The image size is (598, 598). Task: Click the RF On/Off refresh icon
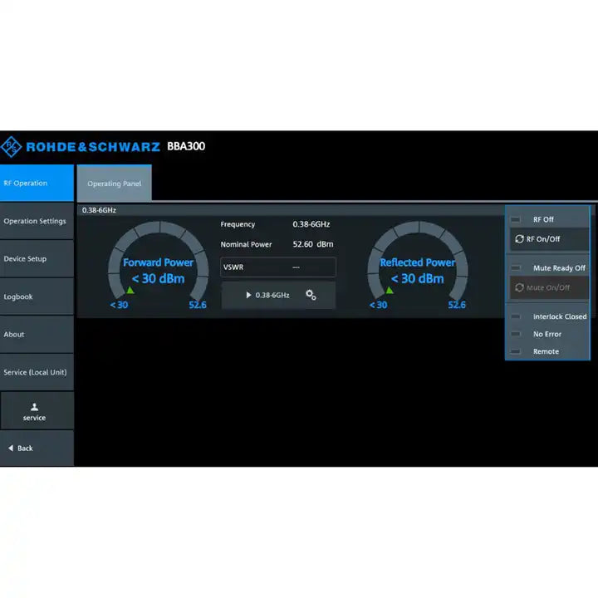[519, 239]
